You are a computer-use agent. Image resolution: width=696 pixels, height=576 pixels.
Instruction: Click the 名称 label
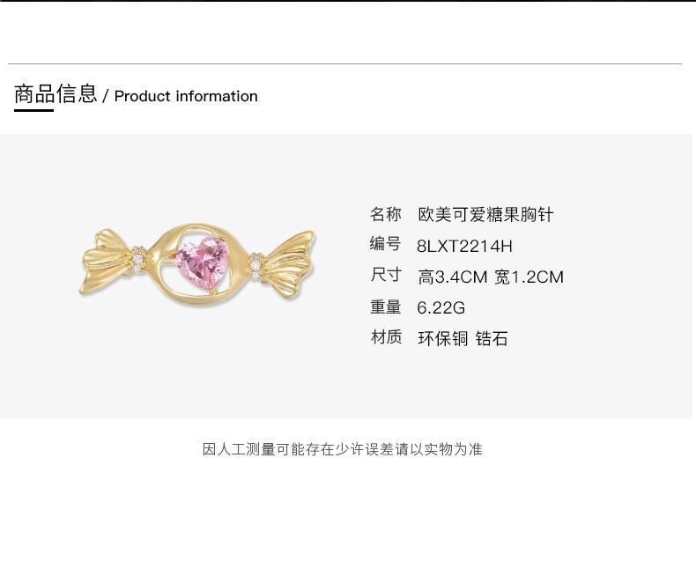[x=385, y=214]
